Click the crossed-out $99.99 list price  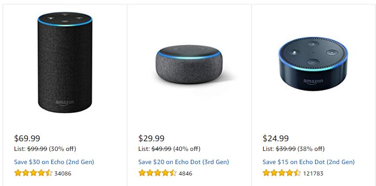click(x=37, y=149)
